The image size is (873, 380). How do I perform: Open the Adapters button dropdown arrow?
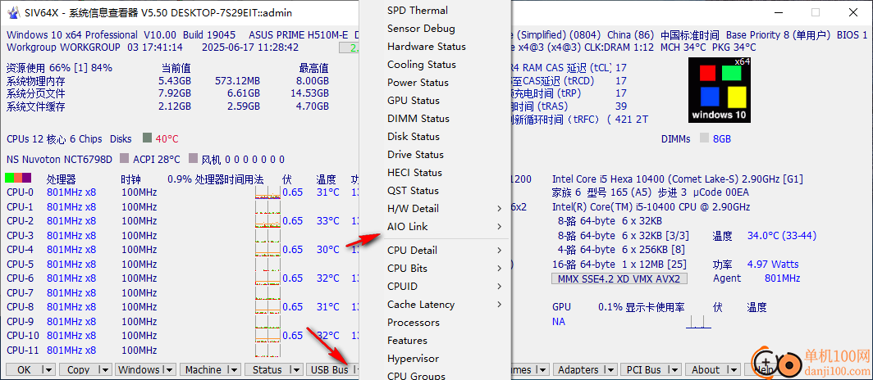(x=610, y=369)
